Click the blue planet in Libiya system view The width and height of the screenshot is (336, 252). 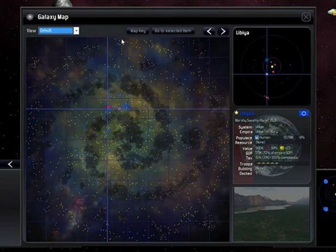tap(267, 60)
